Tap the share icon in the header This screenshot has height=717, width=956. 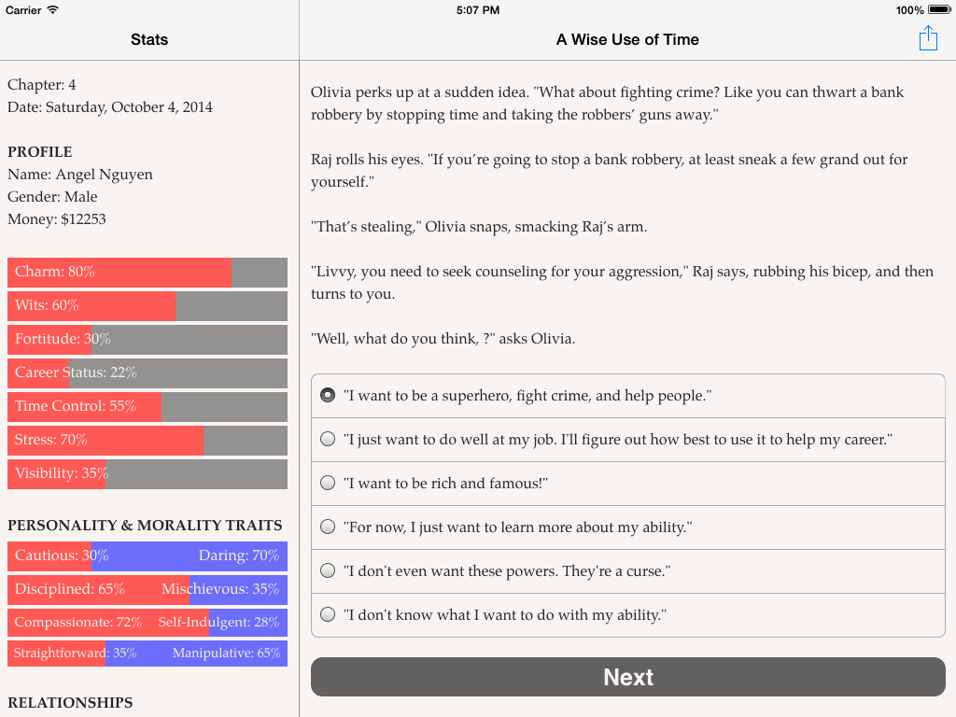click(928, 38)
